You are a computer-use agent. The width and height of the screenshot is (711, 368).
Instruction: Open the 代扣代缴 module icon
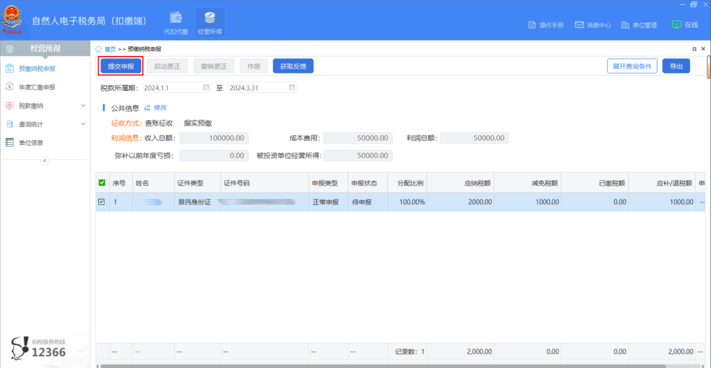pos(176,24)
